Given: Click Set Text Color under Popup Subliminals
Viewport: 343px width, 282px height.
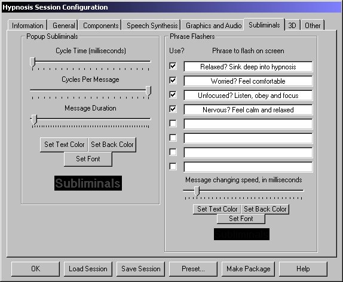Looking at the screenshot, I should point(64,145).
